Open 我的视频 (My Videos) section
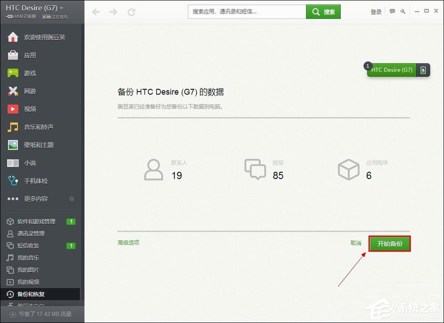The image size is (444, 323). (27, 282)
